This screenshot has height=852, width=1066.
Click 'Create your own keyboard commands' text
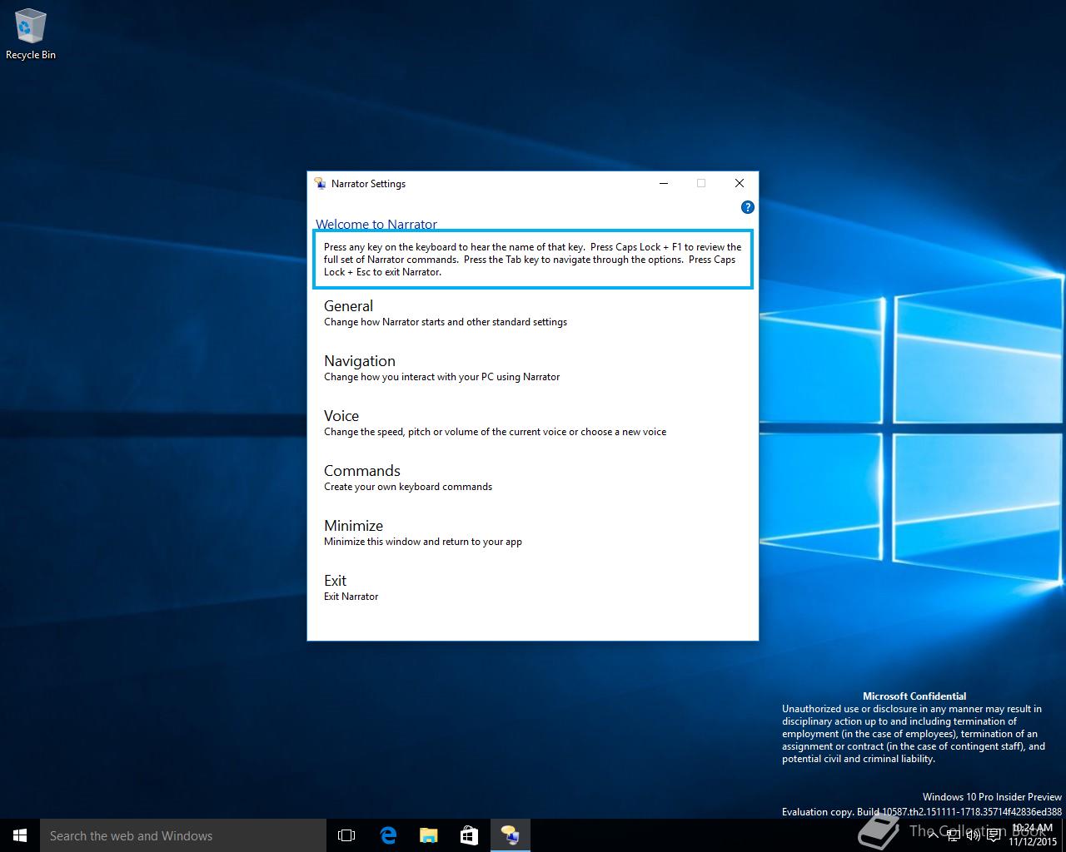(x=408, y=487)
